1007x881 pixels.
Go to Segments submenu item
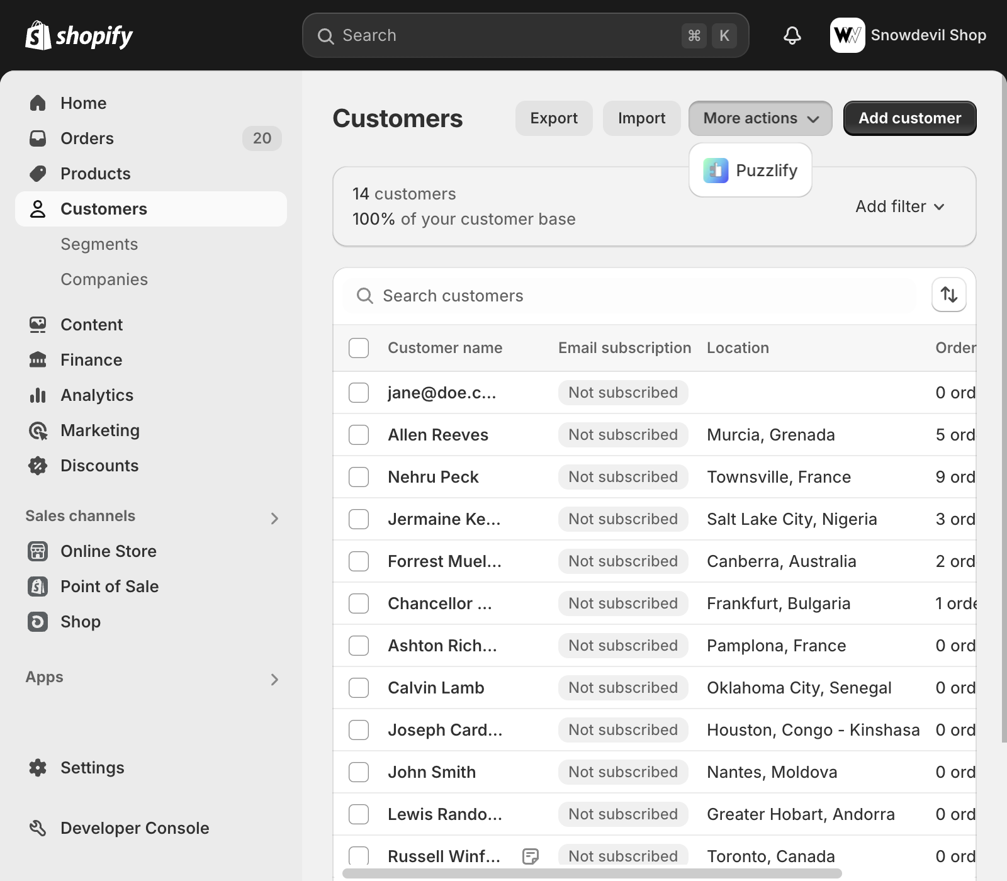pos(99,244)
